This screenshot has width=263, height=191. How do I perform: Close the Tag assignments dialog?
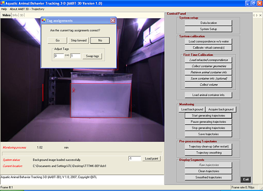113,20
